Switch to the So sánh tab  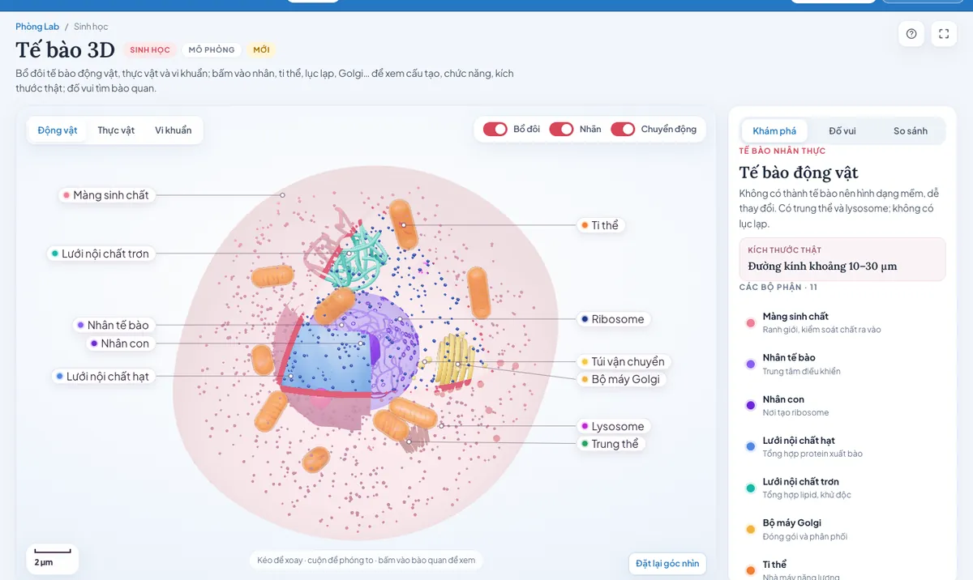[911, 131]
